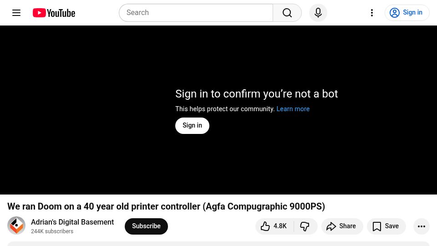Open more actions ellipsis menu

[422, 226]
